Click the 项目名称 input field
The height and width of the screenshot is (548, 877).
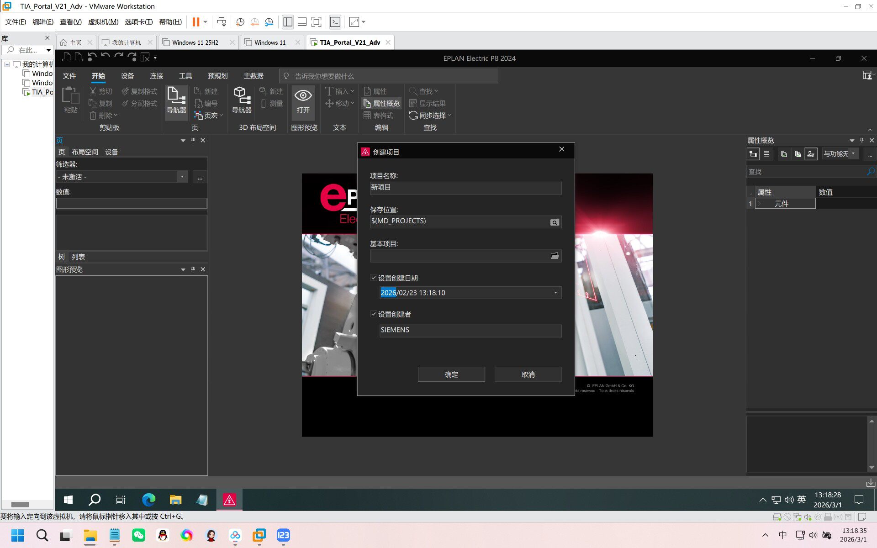[465, 188]
